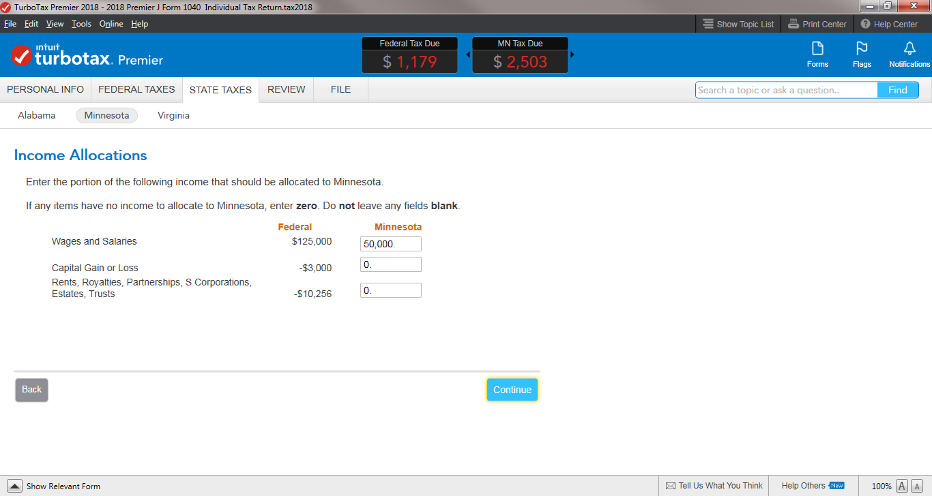The height and width of the screenshot is (496, 932).
Task: Click the federal capital loss amount -$3,000
Action: 315,268
